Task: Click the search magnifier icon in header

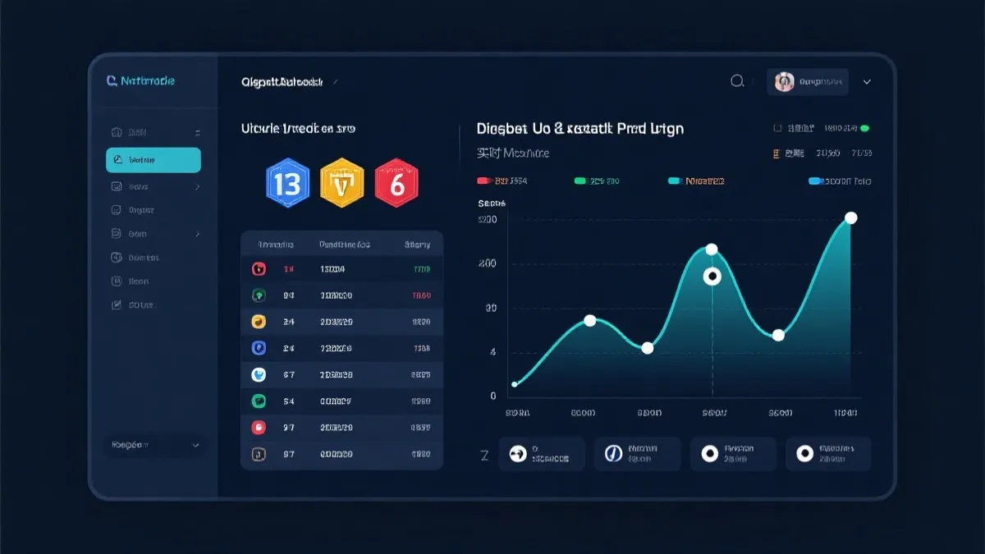Action: click(737, 80)
